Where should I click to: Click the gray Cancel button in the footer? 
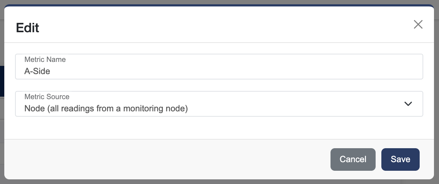tap(353, 159)
